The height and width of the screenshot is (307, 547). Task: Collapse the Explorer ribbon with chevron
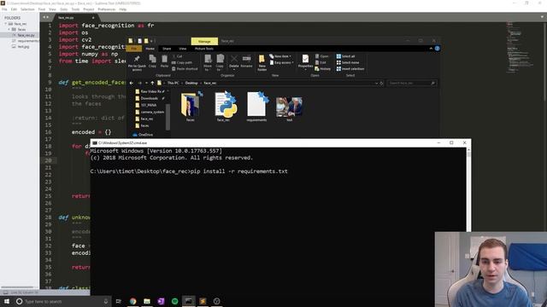431,49
